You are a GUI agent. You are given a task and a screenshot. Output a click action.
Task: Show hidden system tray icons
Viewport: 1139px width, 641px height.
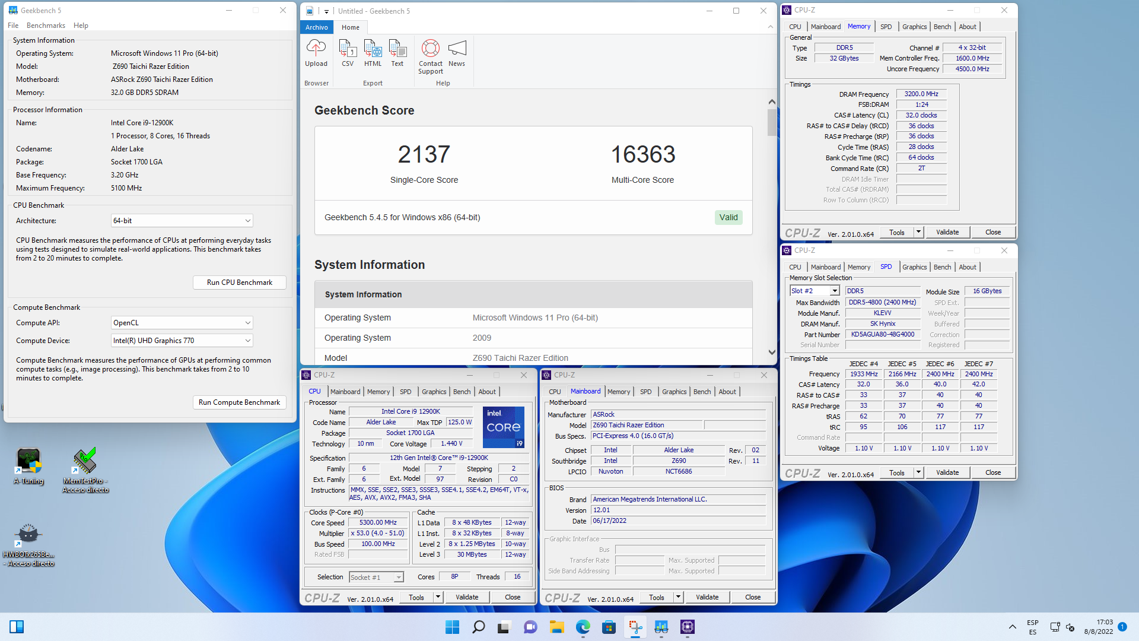pyautogui.click(x=1012, y=627)
